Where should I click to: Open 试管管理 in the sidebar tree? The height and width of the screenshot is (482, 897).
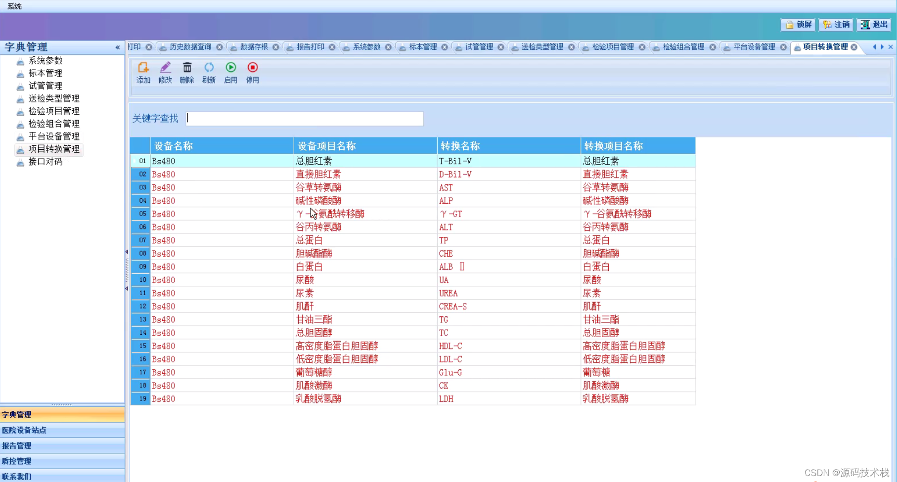click(45, 86)
